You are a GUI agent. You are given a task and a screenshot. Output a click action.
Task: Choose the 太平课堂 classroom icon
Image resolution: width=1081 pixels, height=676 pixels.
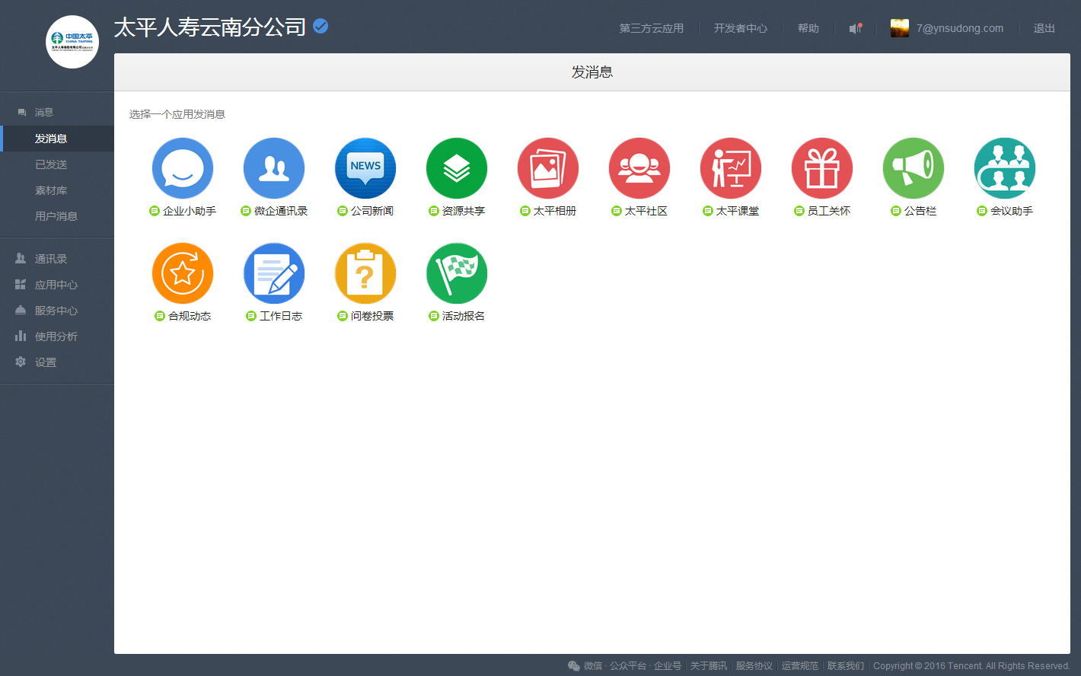click(731, 168)
